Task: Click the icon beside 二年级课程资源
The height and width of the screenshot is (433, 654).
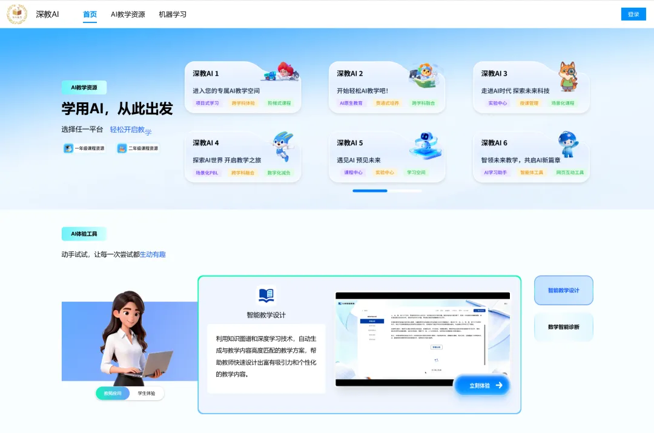Action: [x=122, y=148]
